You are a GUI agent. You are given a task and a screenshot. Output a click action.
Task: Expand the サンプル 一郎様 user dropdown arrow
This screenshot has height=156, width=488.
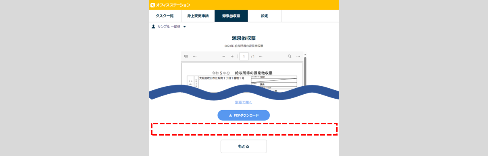tap(184, 27)
